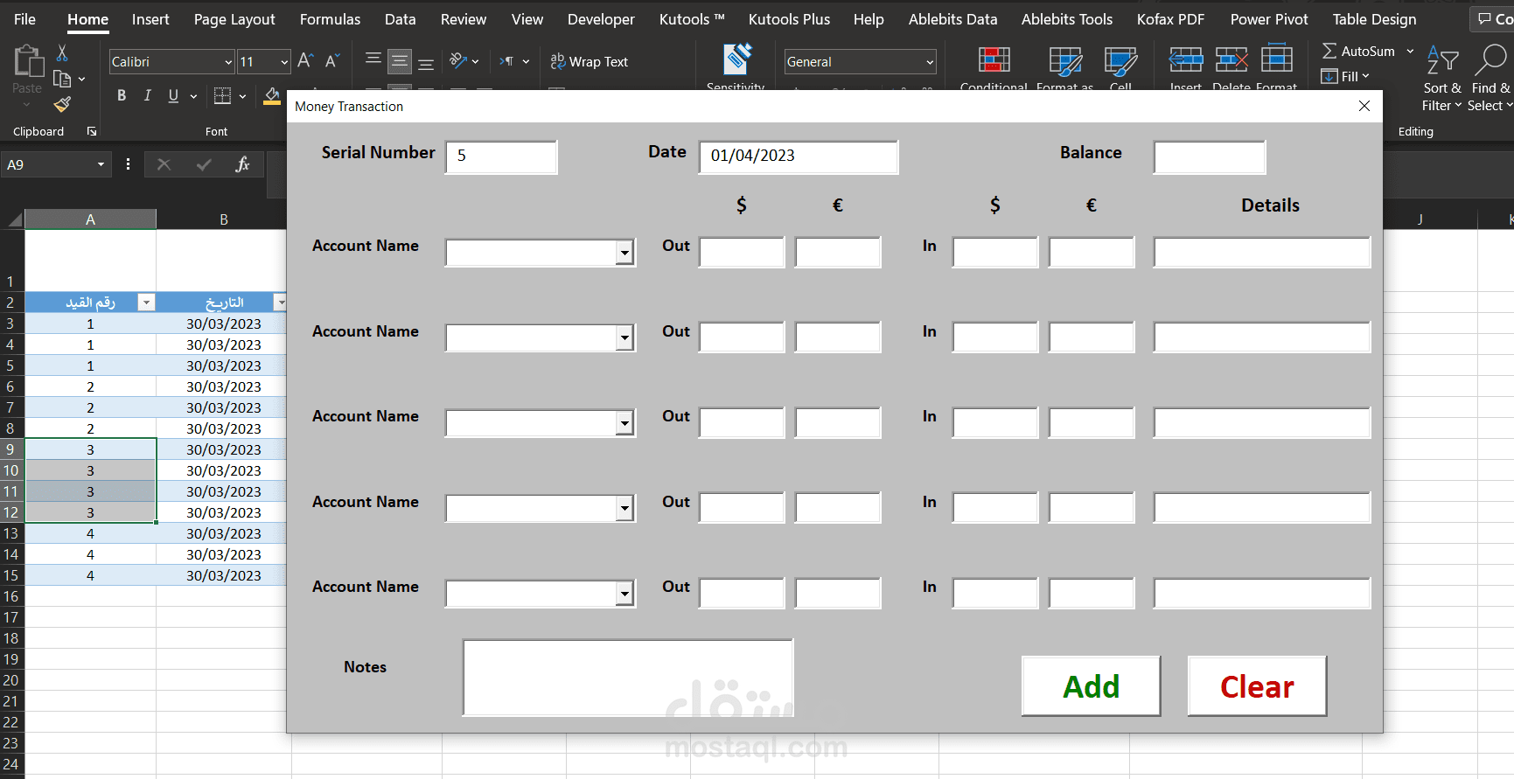Open Clipboard group dialog launcher
This screenshot has width=1514, height=779.
point(92,131)
